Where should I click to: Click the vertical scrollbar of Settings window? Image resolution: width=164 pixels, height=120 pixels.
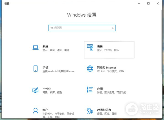[162, 42]
